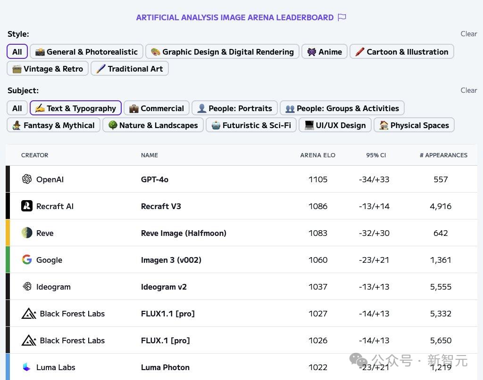Choose the All subject filter chip
Viewport: 483px width, 380px height.
click(17, 108)
